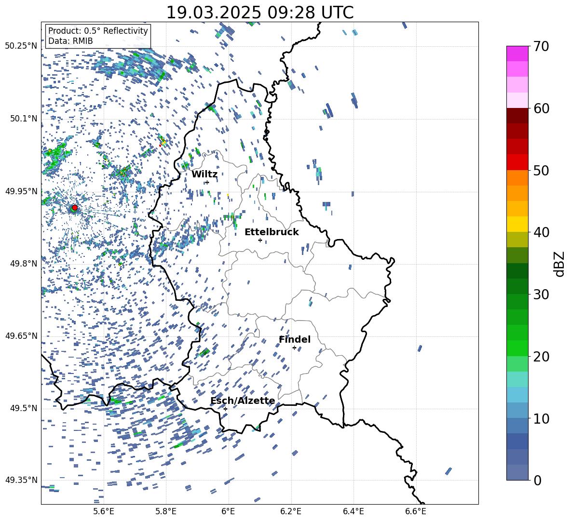
Task: Click the 49.35°N latitude label
Action: tap(21, 480)
